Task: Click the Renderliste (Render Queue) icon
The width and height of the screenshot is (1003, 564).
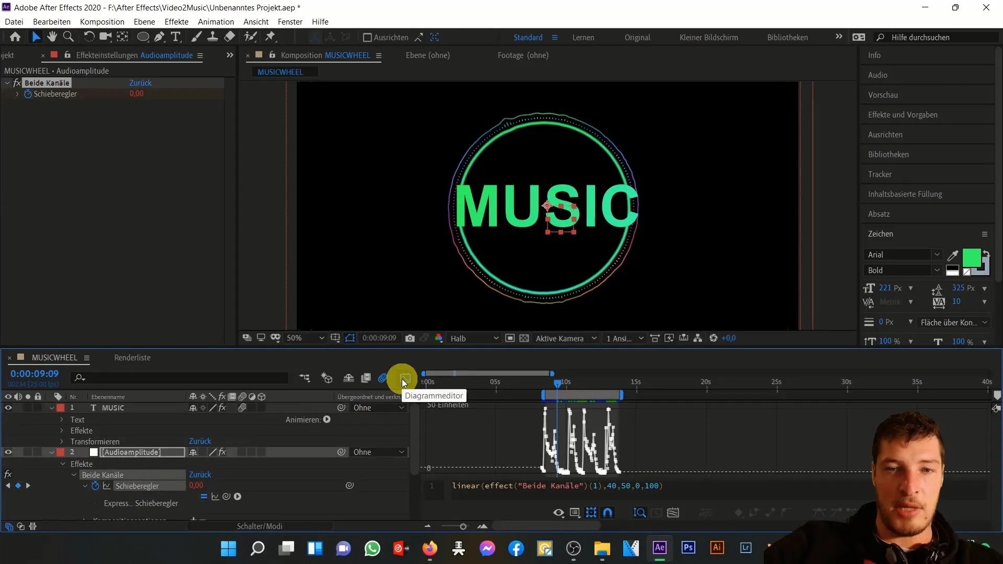Action: [x=133, y=357]
